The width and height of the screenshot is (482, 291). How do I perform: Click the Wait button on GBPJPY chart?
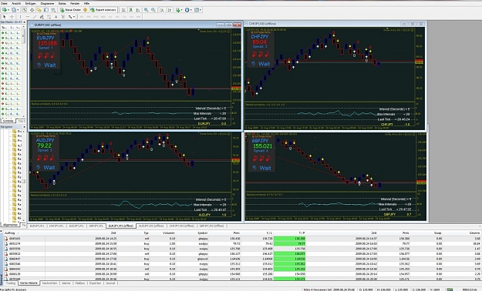tap(261, 168)
